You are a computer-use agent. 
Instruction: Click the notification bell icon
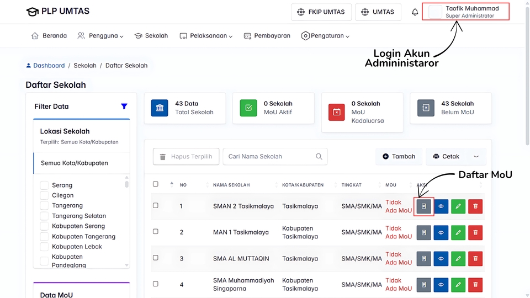coord(415,12)
